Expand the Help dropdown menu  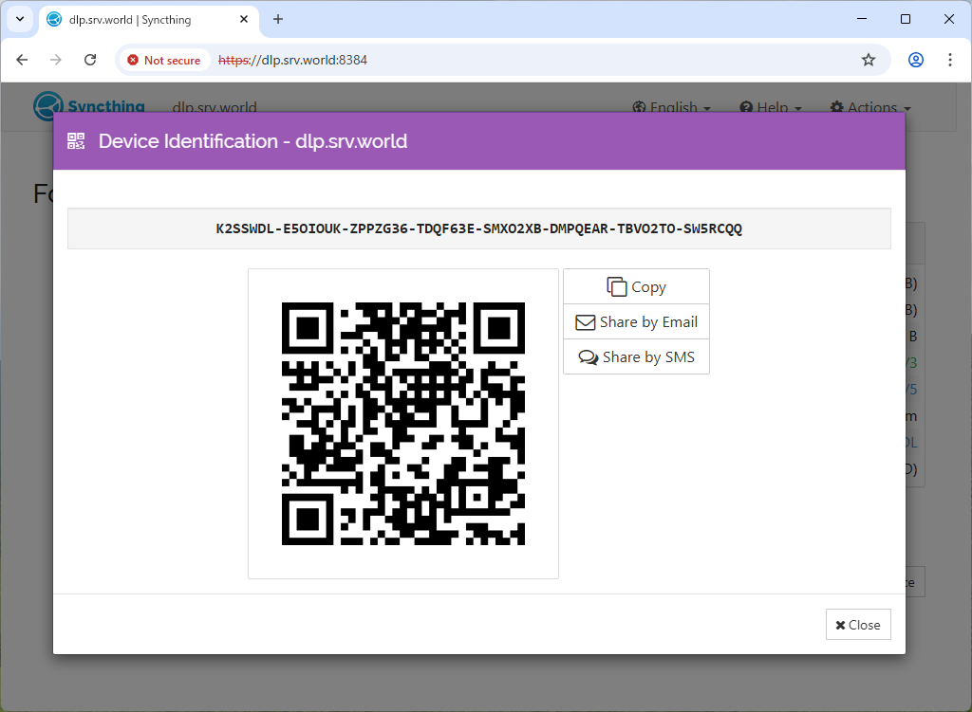tap(771, 107)
